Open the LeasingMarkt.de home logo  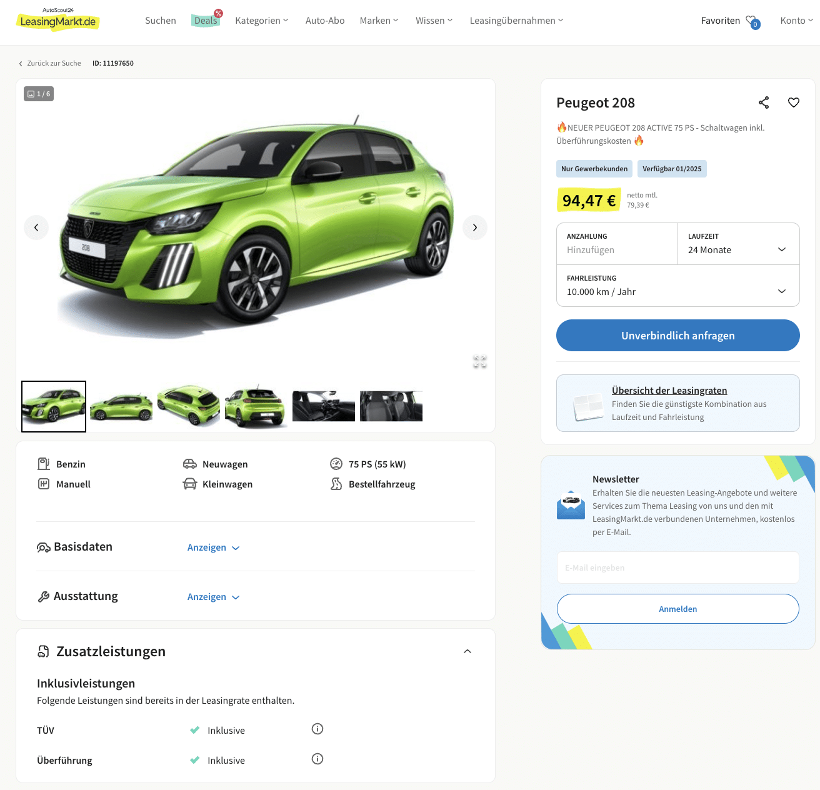pos(57,20)
